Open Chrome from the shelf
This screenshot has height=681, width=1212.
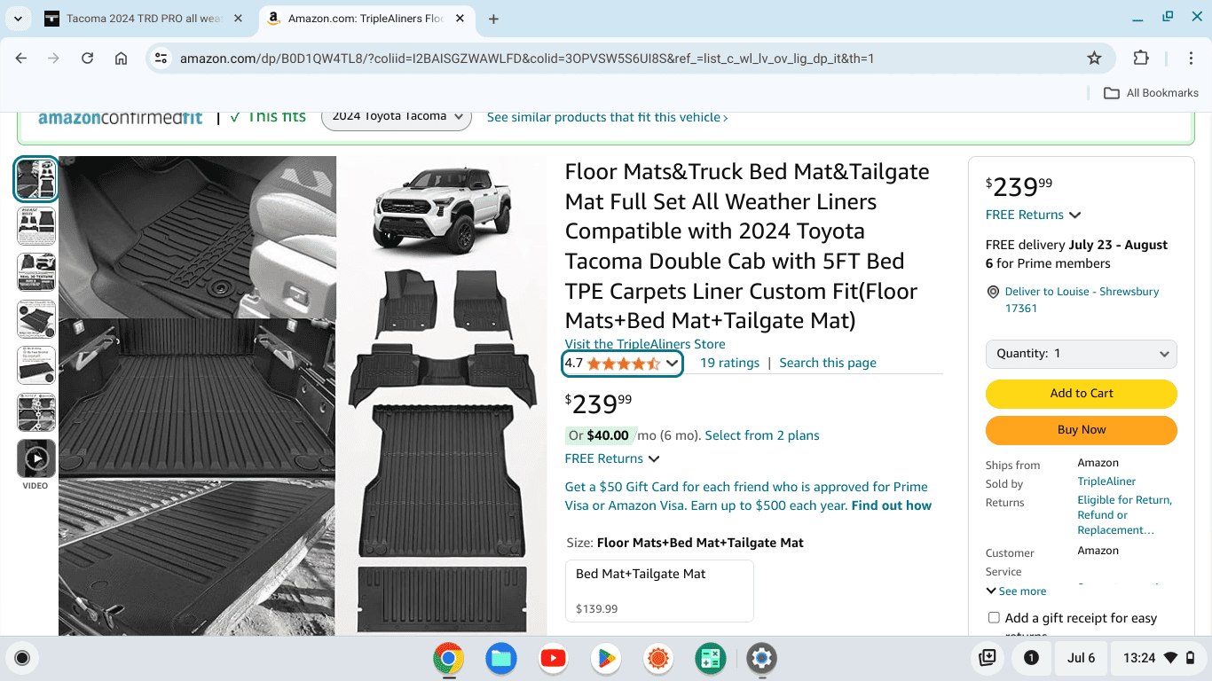click(448, 658)
